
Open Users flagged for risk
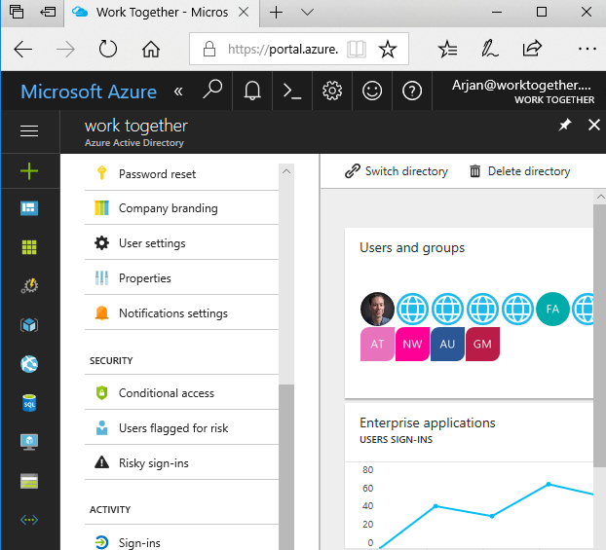tap(181, 428)
